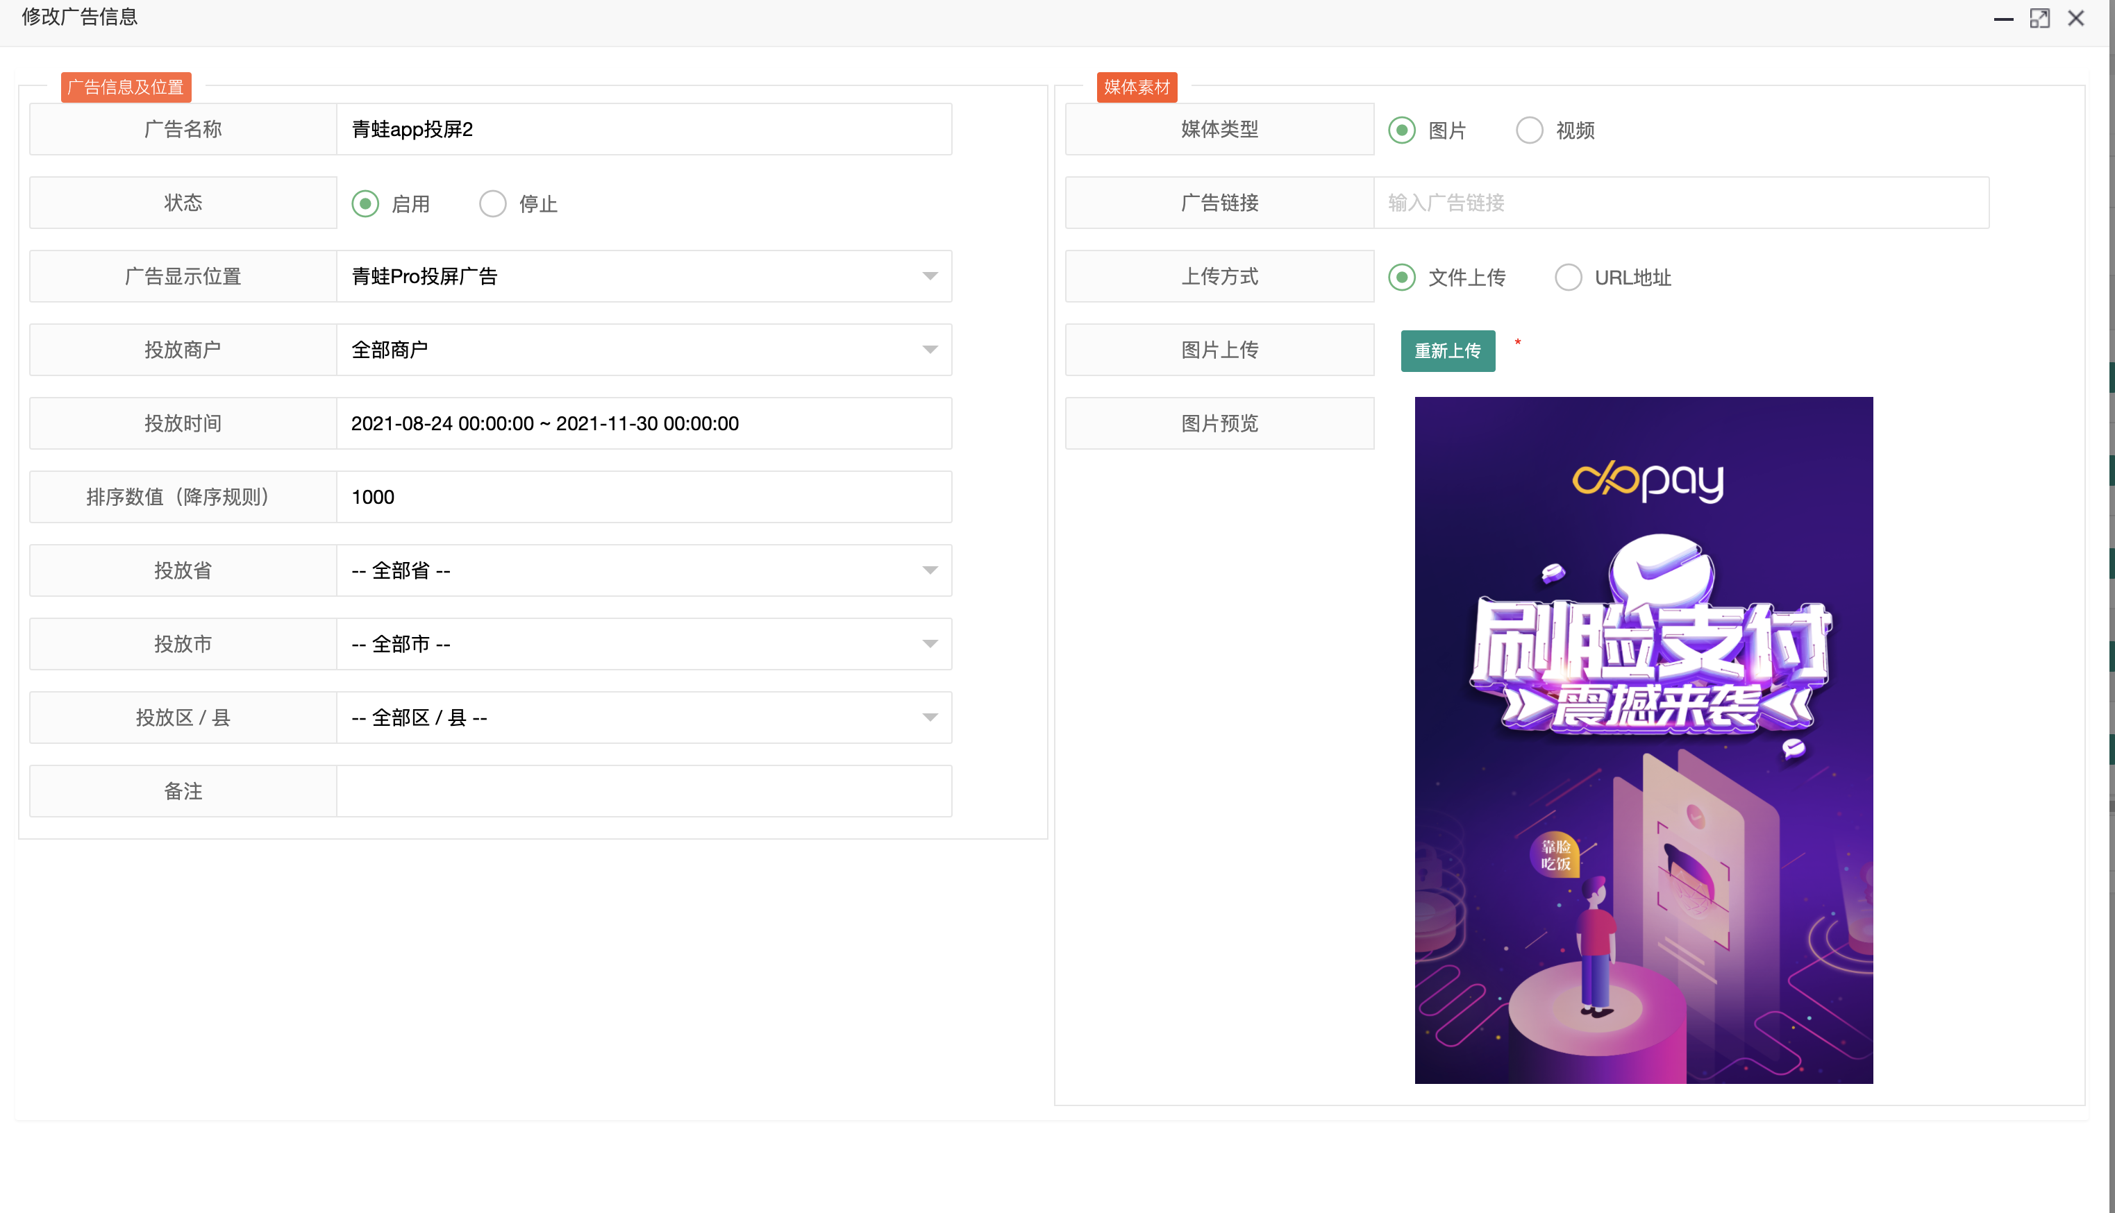Expand the 投放省 province dropdown
The height and width of the screenshot is (1213, 2115).
pyautogui.click(x=644, y=570)
